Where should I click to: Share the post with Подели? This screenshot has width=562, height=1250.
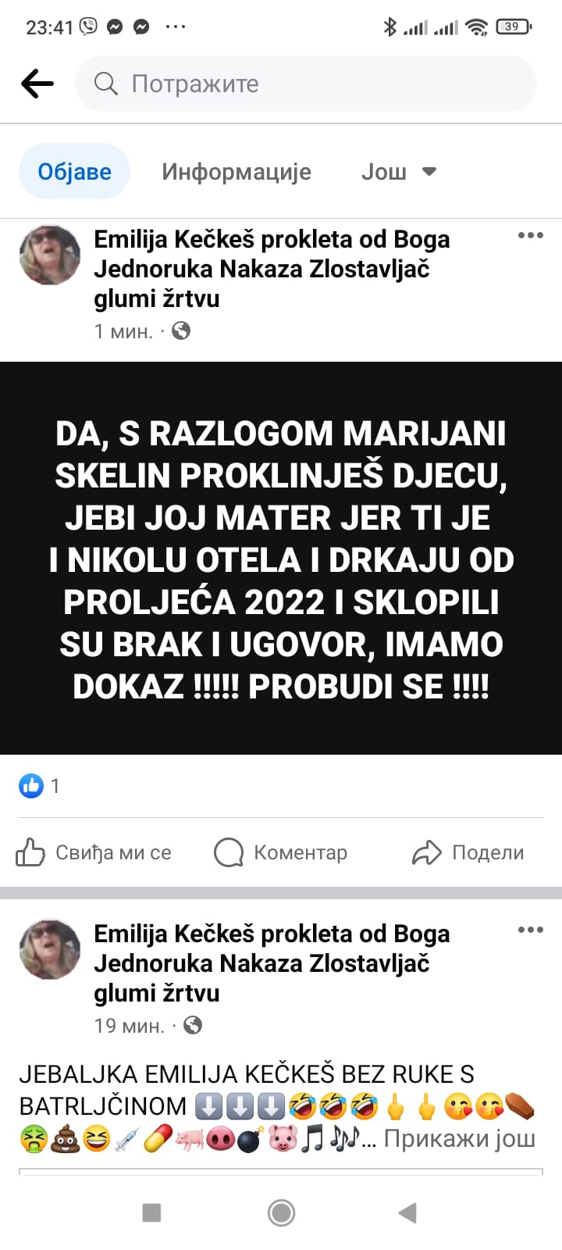pyautogui.click(x=468, y=852)
